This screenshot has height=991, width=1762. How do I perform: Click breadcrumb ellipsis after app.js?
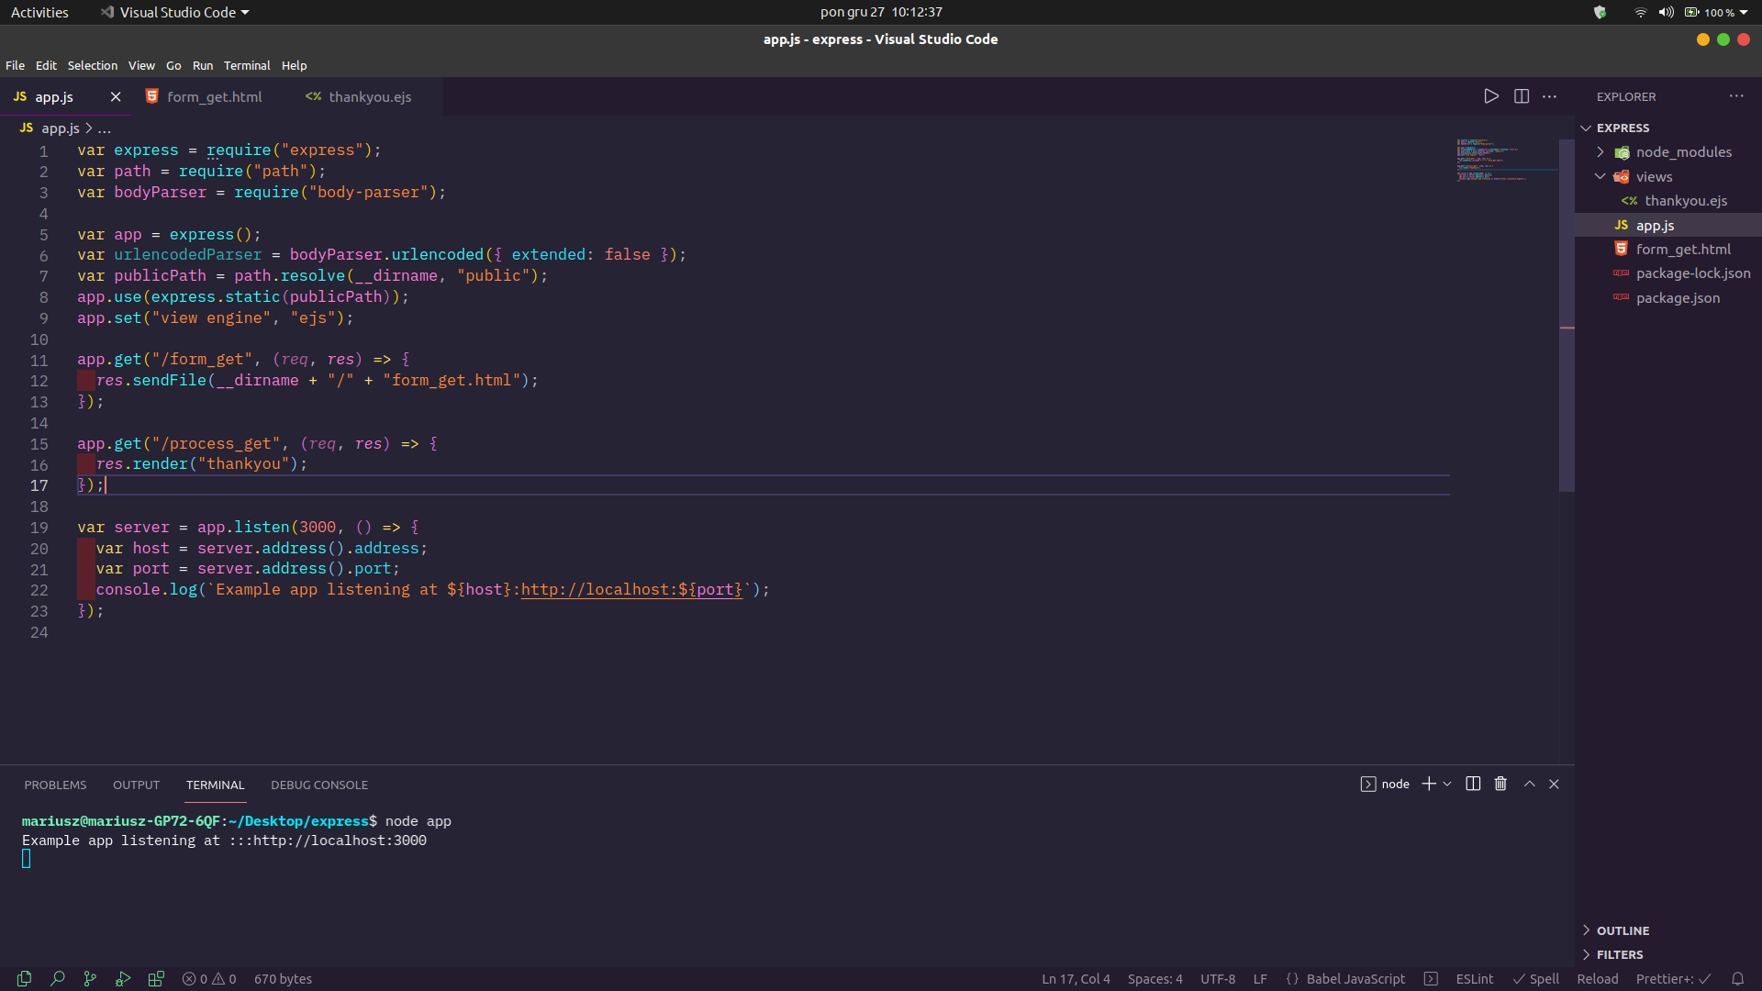click(105, 128)
